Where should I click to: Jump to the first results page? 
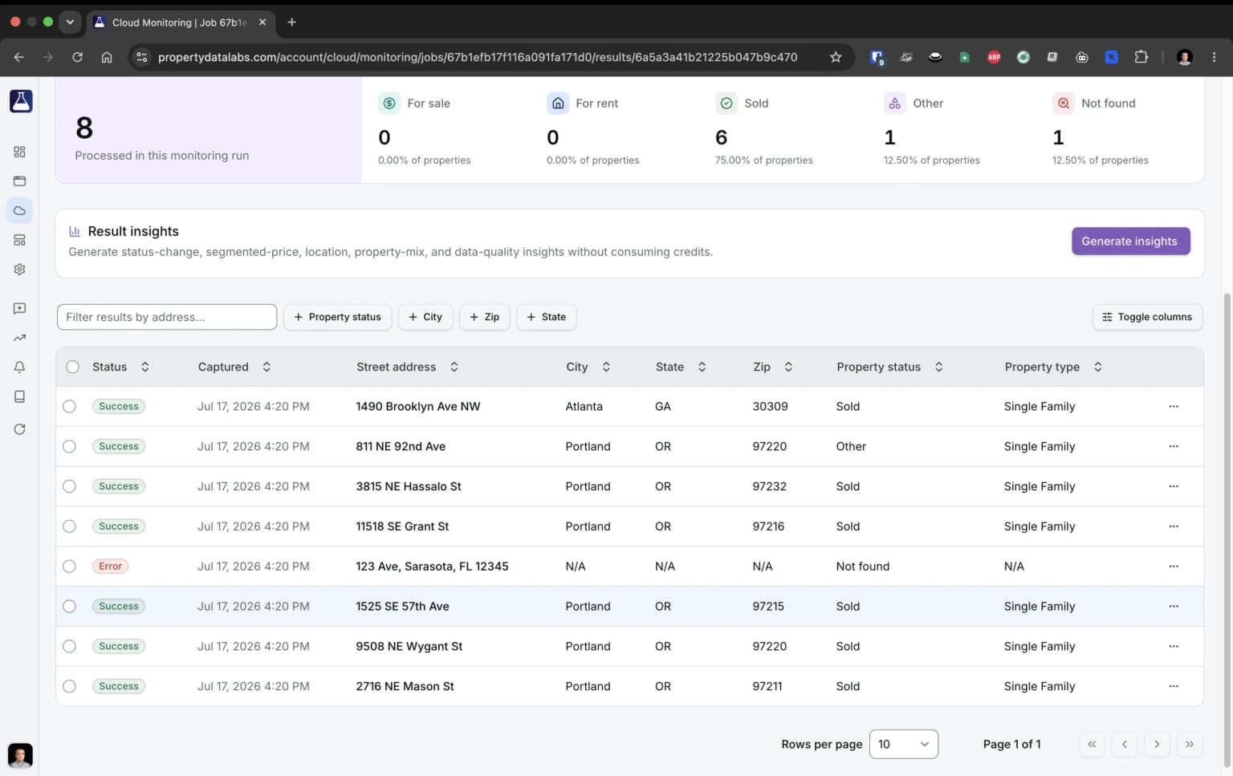[1092, 744]
